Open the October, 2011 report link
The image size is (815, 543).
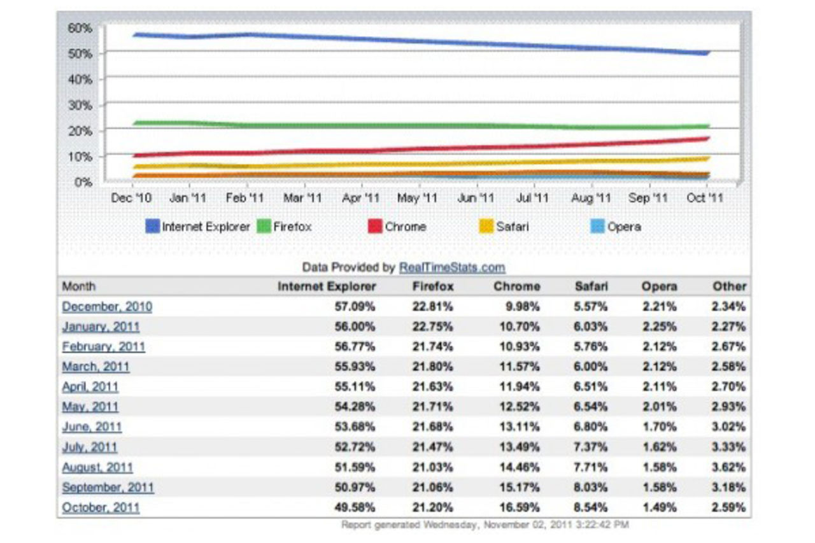101,508
